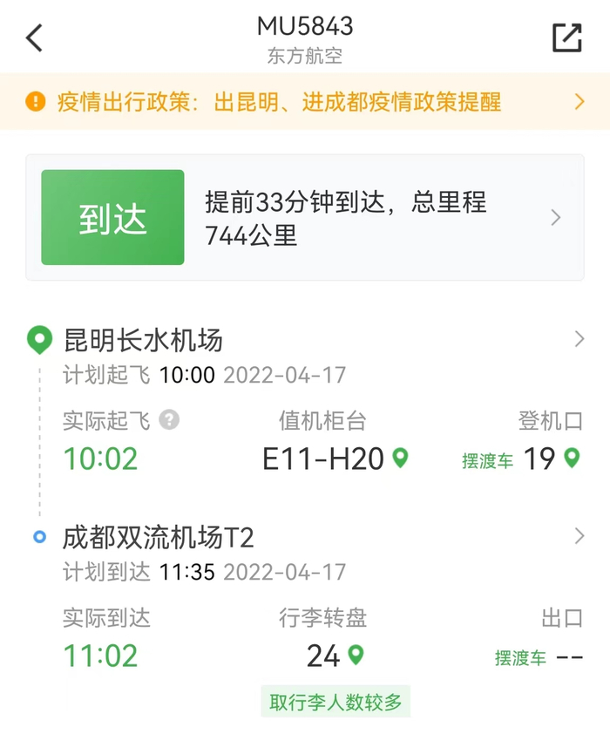
Task: Tap the orange warning icon in banner
Action: point(36,102)
